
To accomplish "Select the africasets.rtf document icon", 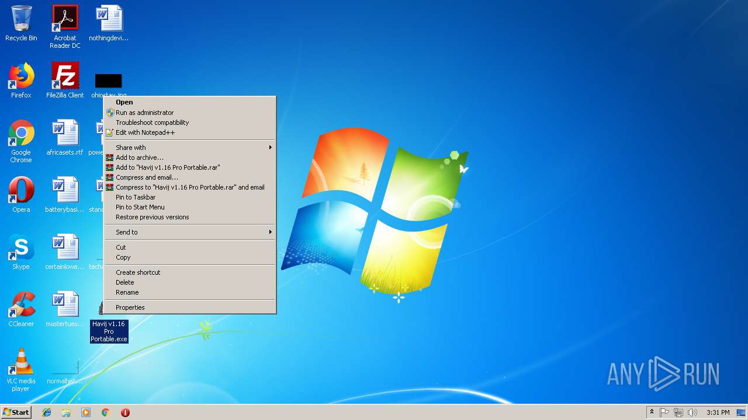I will click(x=65, y=138).
